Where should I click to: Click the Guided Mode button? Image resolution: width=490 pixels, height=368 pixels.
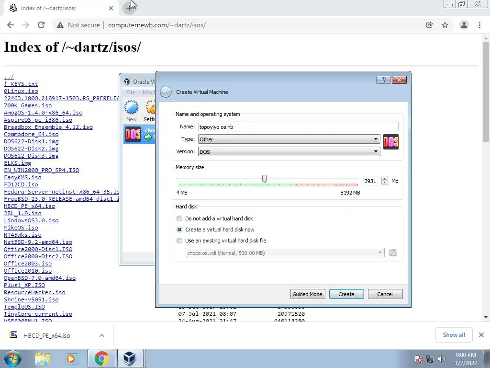pyautogui.click(x=308, y=294)
